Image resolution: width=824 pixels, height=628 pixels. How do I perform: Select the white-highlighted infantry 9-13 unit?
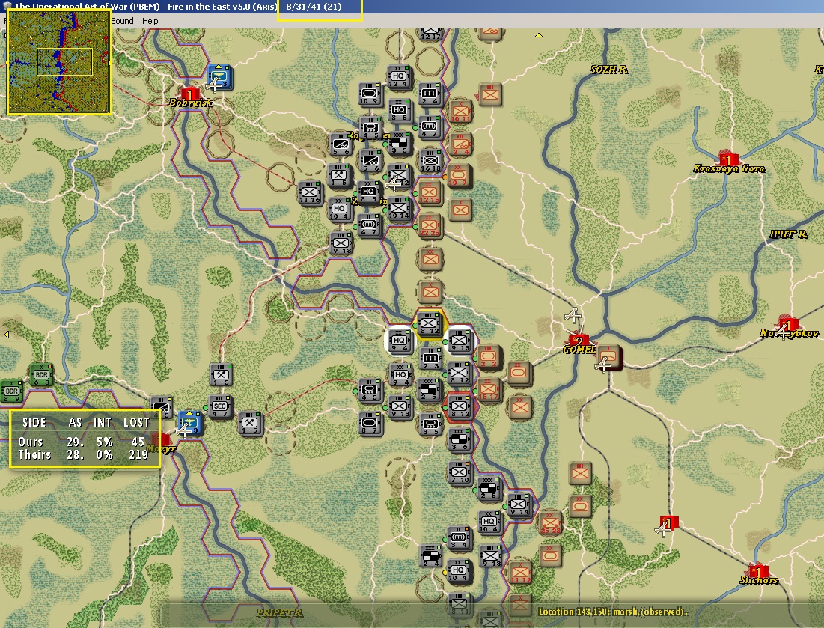tap(460, 341)
